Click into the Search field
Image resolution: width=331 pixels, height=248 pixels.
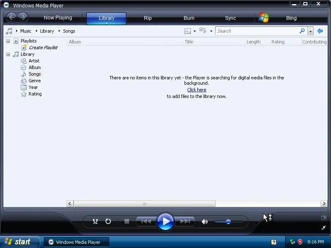257,31
